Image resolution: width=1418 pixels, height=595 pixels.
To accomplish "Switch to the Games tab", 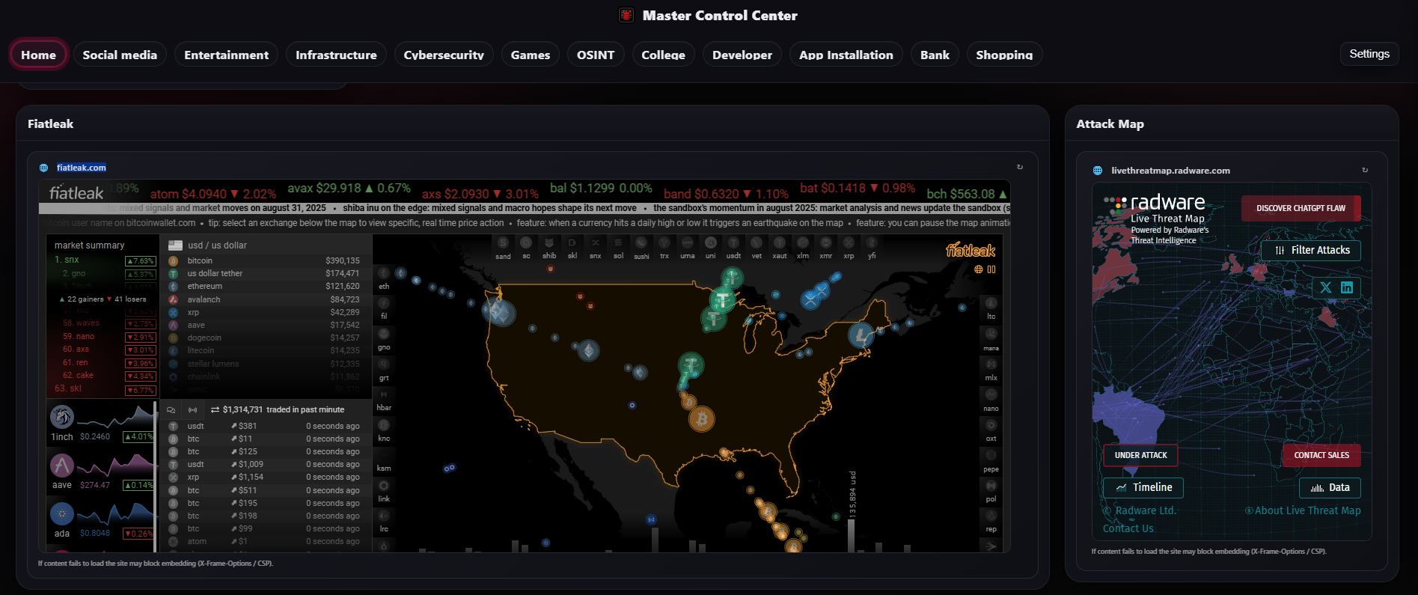I will [x=530, y=55].
